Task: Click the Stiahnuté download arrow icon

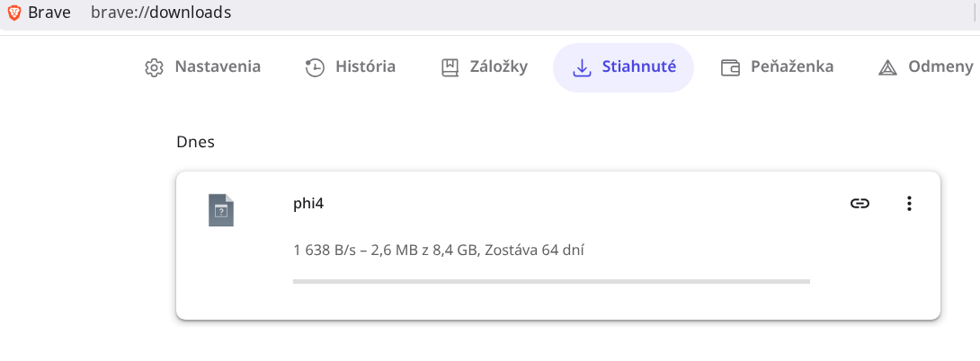Action: [582, 67]
